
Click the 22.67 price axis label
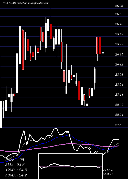[119, 105]
